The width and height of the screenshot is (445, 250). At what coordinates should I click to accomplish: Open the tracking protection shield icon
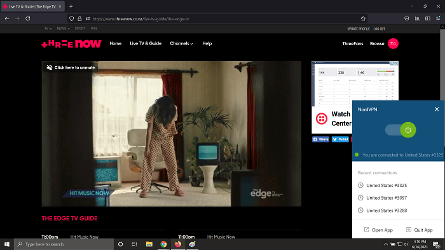point(71,18)
